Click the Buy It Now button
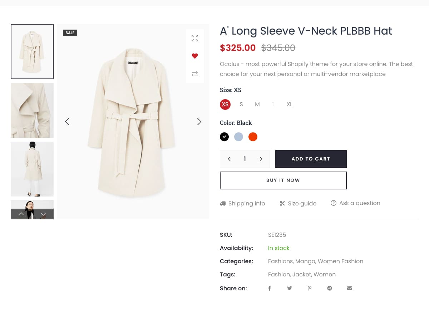 click(283, 180)
